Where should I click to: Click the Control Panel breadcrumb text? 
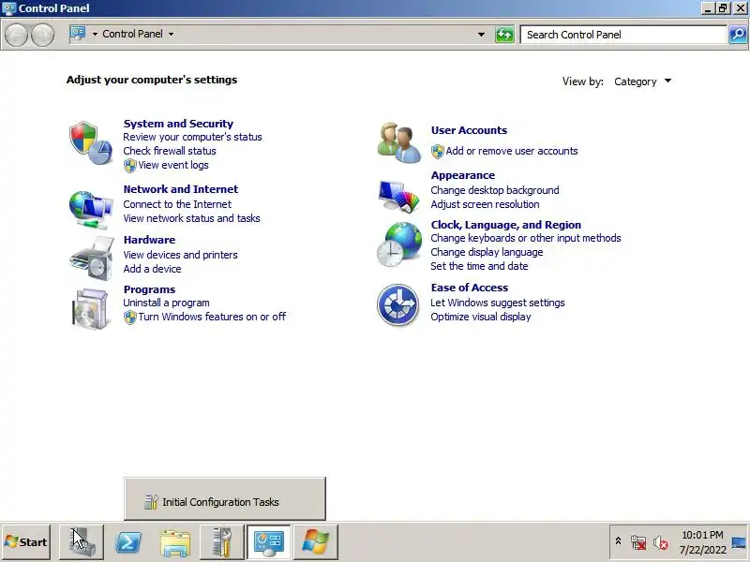click(x=132, y=34)
